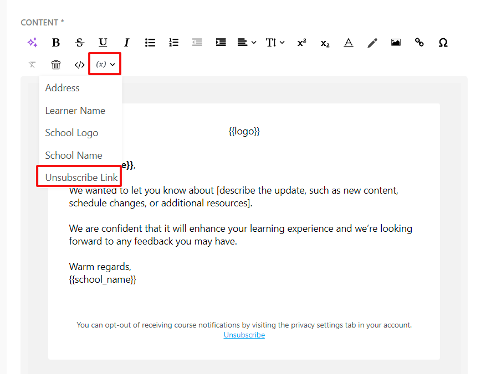The width and height of the screenshot is (481, 374).
Task: Toggle italic formatting
Action: point(126,42)
